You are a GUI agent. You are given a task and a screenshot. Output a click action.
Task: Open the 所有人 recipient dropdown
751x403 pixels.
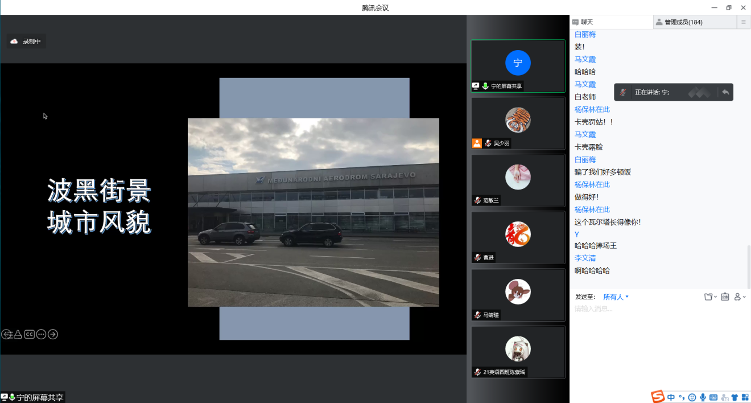tap(616, 297)
